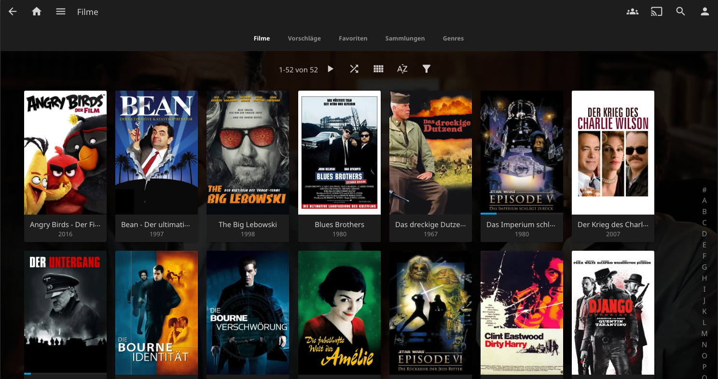Click the 'Bean - Der ultimati...' title
The width and height of the screenshot is (718, 379).
coord(156,225)
